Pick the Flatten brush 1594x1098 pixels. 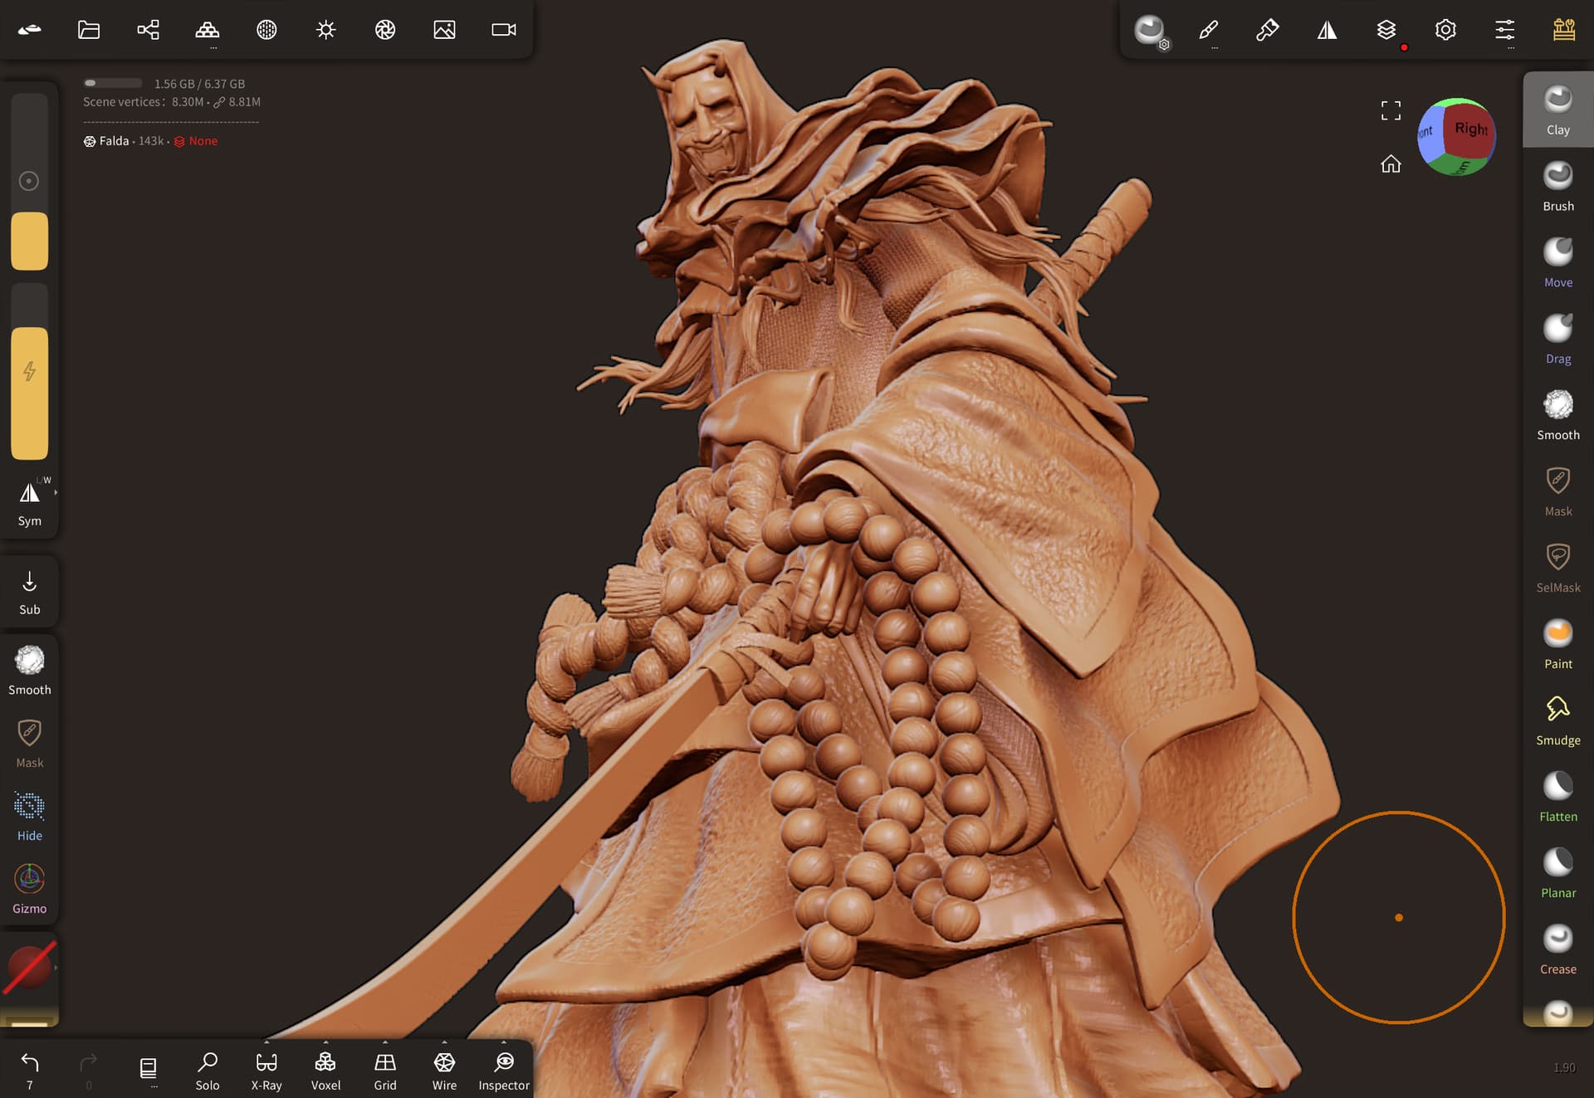pyautogui.click(x=1557, y=796)
